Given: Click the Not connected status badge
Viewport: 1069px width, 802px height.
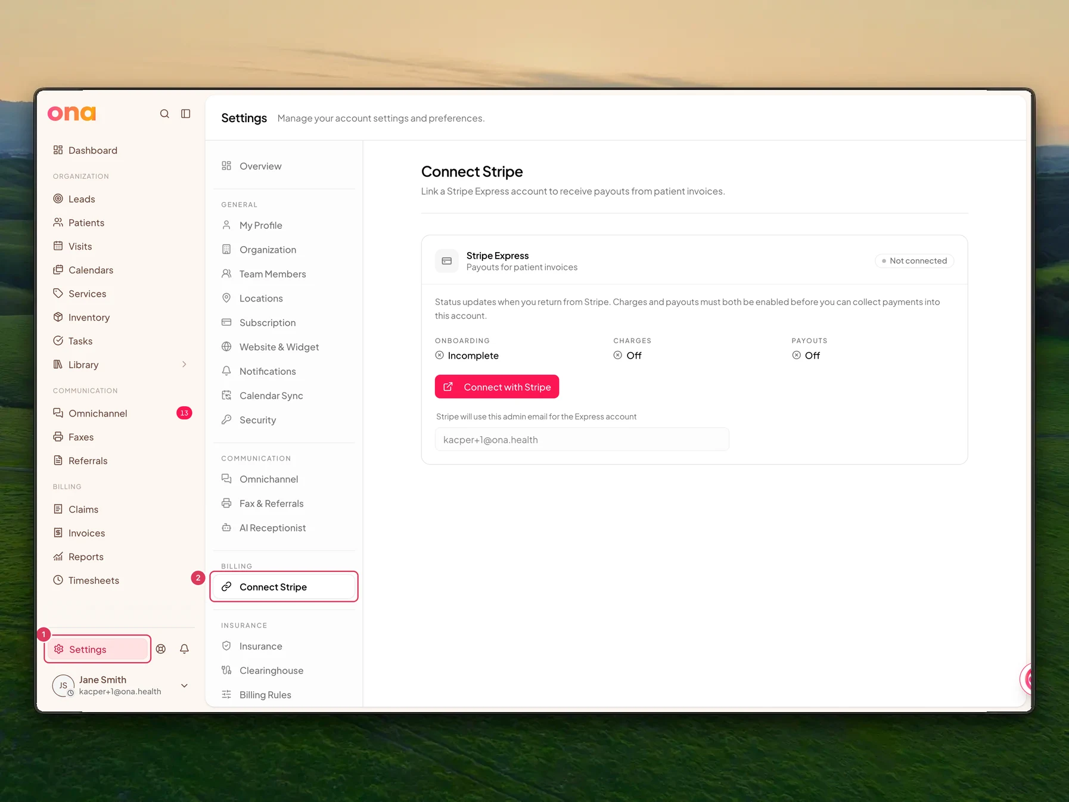Looking at the screenshot, I should coord(915,261).
